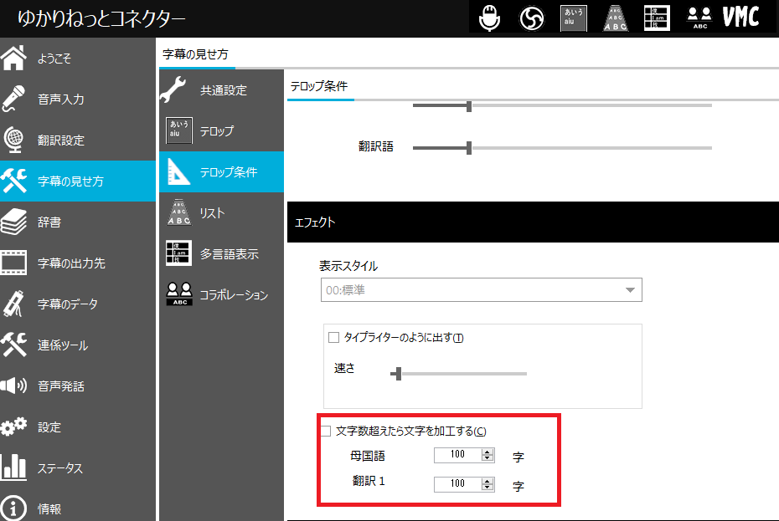
Task: Click the table icon beside 多言語表示
Action: click(x=179, y=253)
